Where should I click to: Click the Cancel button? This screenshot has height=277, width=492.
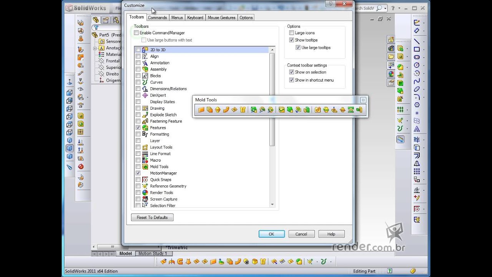301,234
